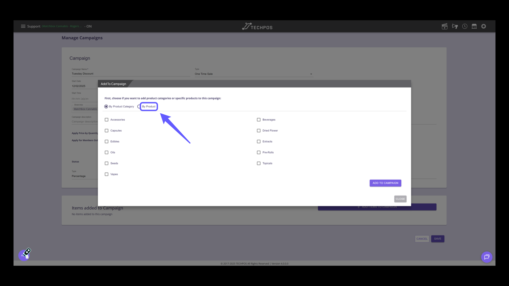
Task: Click the TECHPOS logo in the header
Action: [x=257, y=26]
